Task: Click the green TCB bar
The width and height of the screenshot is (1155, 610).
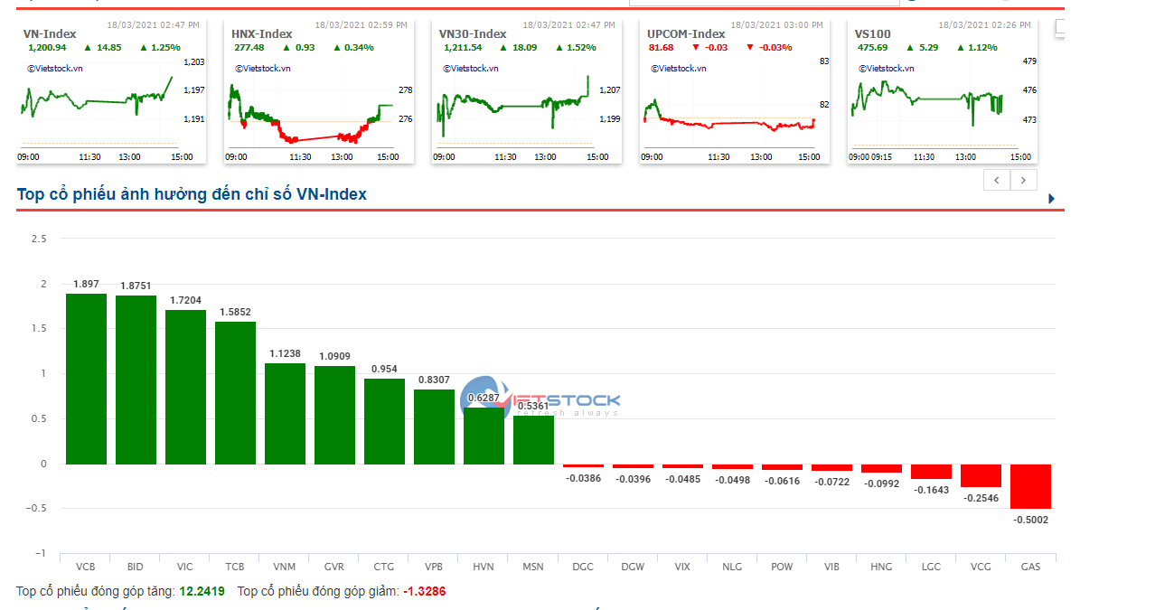Action: (235, 393)
